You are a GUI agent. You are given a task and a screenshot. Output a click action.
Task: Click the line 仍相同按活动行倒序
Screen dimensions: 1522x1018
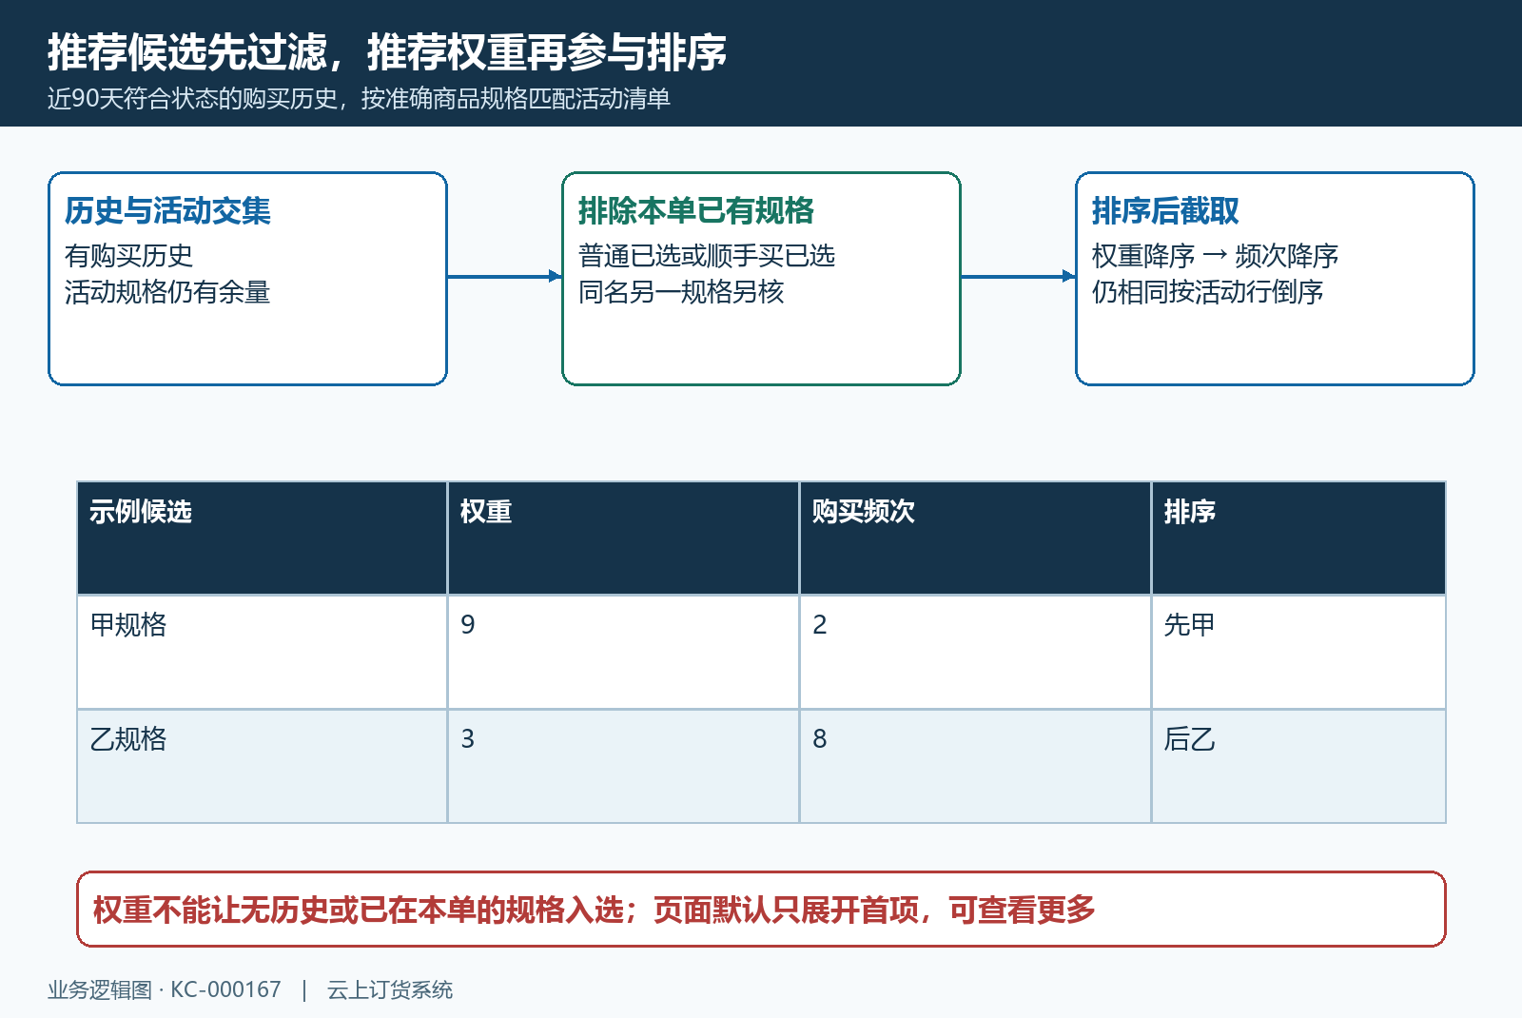pos(1208,291)
